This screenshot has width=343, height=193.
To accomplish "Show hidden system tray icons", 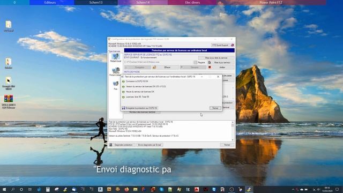I will coord(293,189).
